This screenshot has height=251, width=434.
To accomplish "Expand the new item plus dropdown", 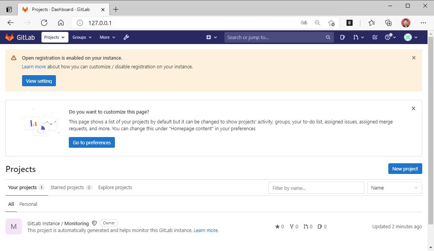I will 212,37.
